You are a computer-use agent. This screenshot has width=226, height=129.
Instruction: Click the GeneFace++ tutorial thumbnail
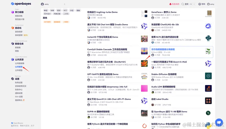[208, 14]
